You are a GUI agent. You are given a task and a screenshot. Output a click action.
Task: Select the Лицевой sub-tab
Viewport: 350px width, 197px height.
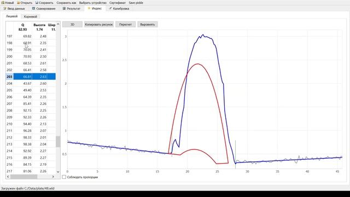tap(11, 16)
